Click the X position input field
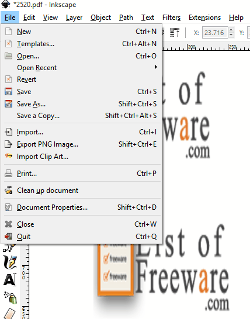The width and height of the screenshot is (250, 319). click(215, 33)
